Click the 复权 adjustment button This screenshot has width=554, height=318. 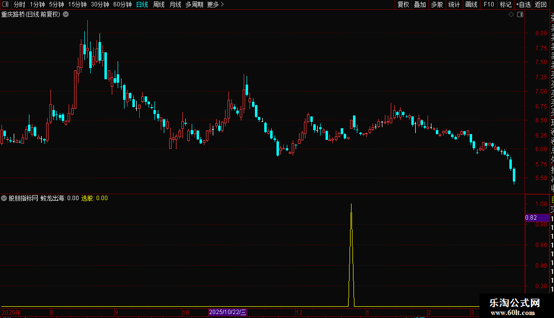point(403,4)
